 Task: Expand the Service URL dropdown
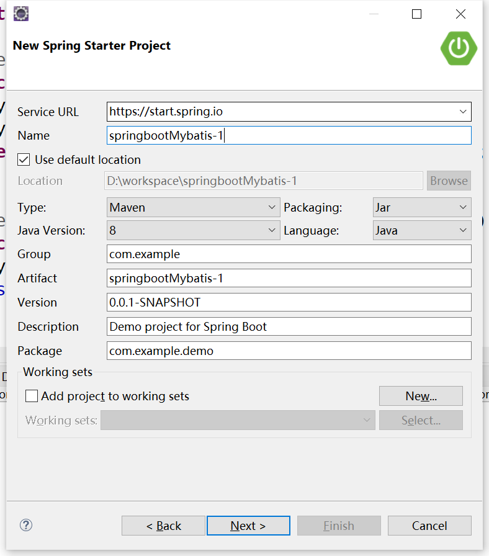click(462, 112)
